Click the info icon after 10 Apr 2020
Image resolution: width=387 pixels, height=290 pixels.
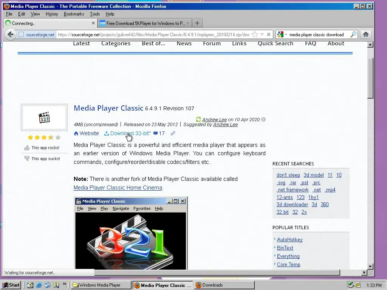(x=263, y=119)
